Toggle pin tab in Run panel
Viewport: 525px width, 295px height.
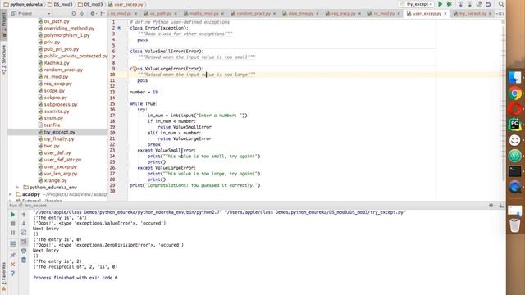(13, 255)
